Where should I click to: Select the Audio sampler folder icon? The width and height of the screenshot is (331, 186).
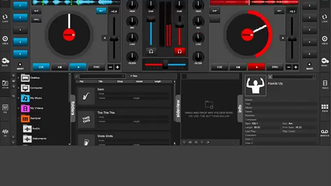[x=27, y=129]
